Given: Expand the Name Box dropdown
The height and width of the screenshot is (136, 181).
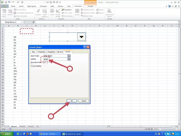Looking at the screenshot, I should tap(22, 22).
